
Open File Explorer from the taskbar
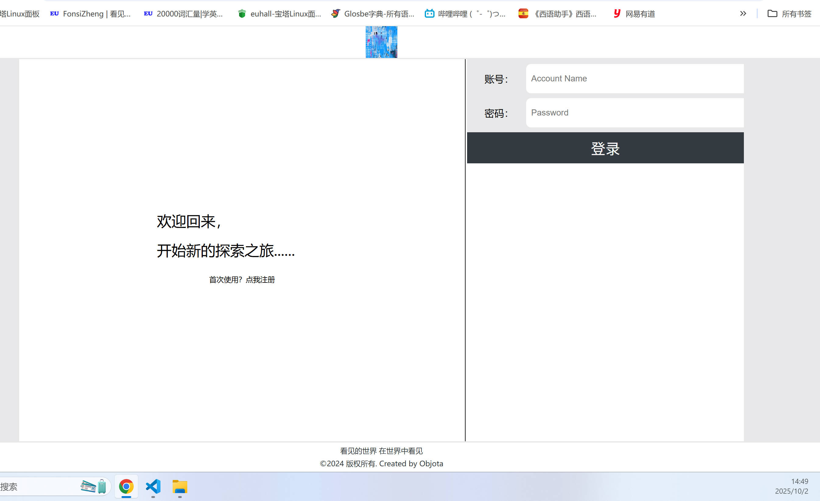click(180, 487)
